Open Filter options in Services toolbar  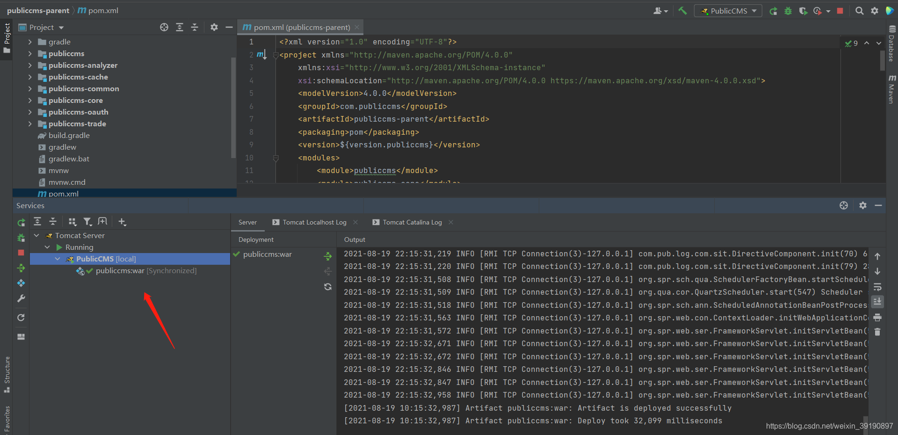pyautogui.click(x=87, y=221)
